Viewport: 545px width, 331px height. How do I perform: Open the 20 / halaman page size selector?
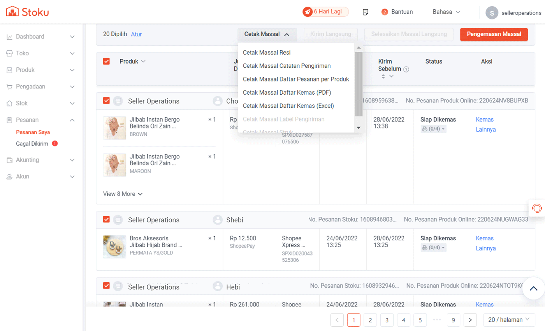[x=509, y=320]
